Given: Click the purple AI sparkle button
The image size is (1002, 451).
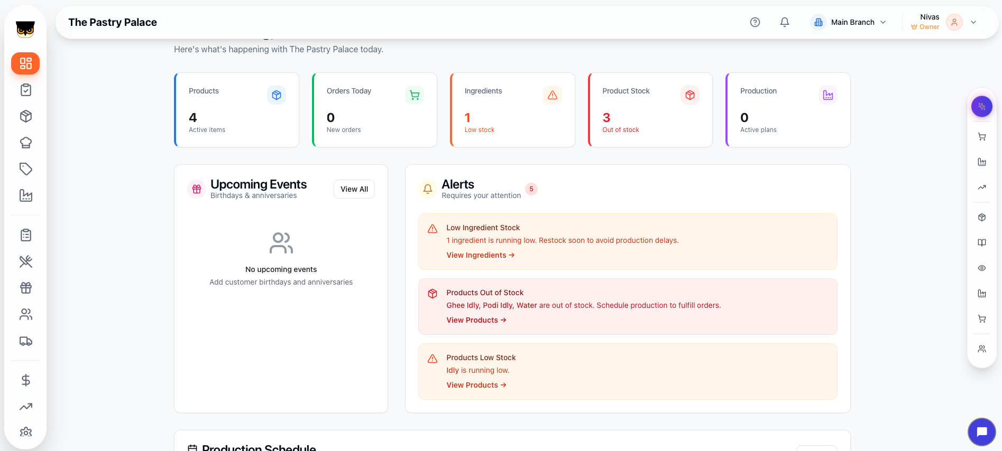Looking at the screenshot, I should pyautogui.click(x=981, y=107).
